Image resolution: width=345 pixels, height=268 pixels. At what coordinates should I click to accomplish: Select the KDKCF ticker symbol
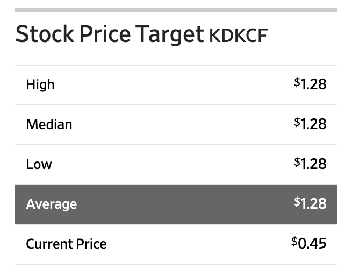pos(236,36)
